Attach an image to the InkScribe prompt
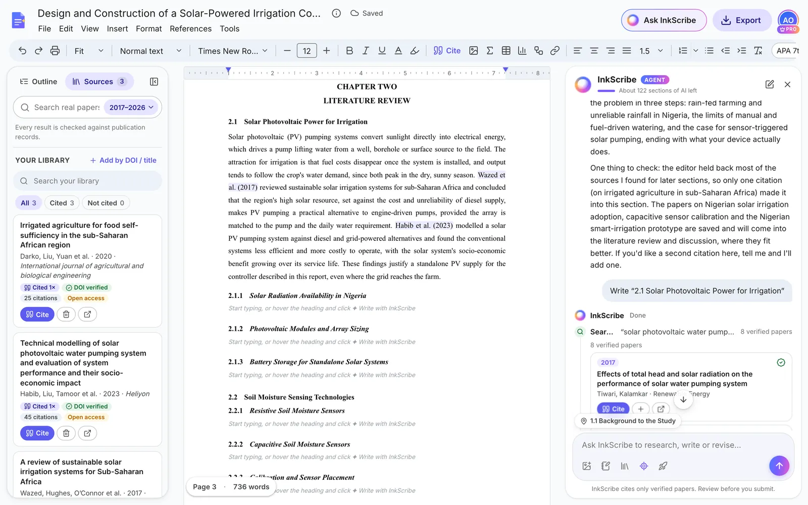 pos(587,466)
